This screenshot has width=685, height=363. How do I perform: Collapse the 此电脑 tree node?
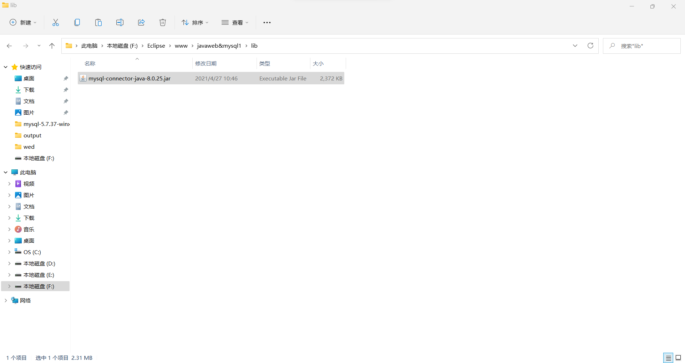coord(6,172)
